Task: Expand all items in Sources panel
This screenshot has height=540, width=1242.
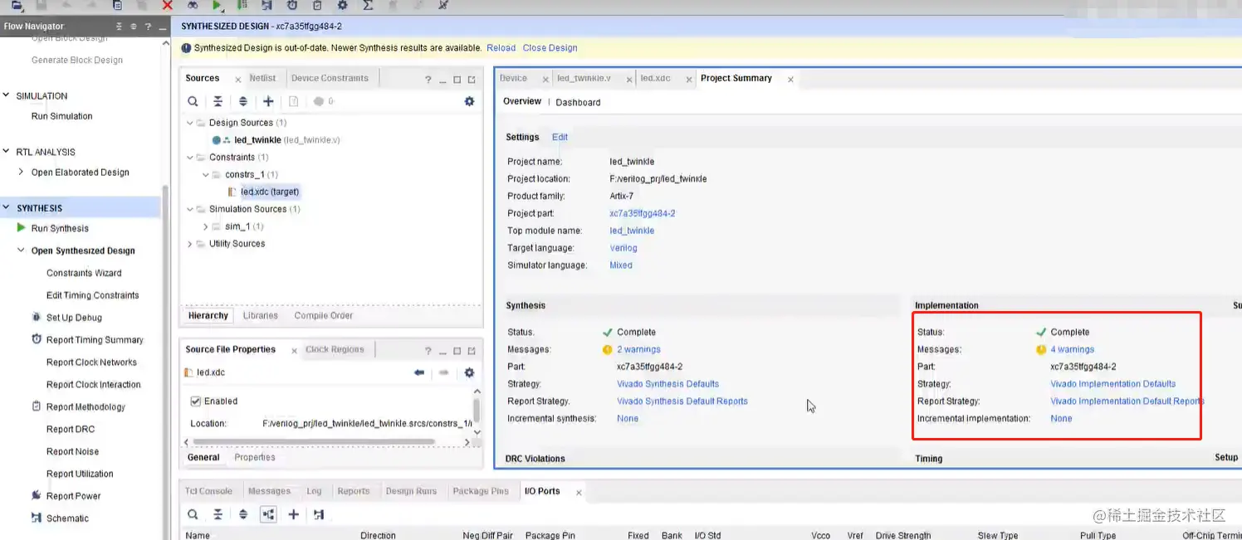Action: tap(242, 101)
